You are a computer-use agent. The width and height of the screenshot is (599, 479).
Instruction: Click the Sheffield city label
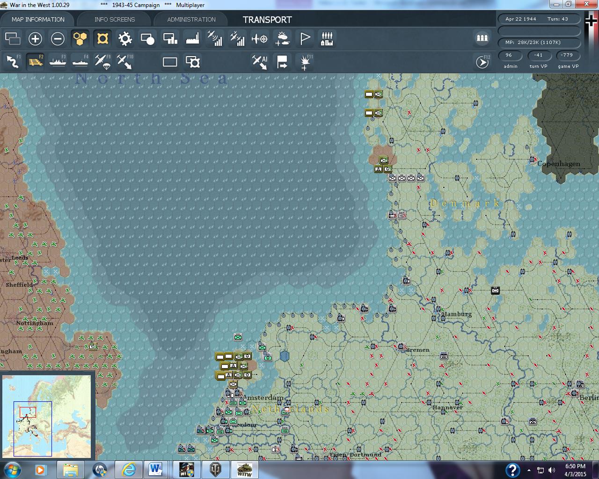coord(19,284)
